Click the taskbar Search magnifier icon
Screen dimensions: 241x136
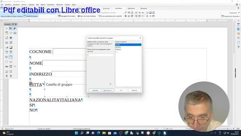(82, 133)
